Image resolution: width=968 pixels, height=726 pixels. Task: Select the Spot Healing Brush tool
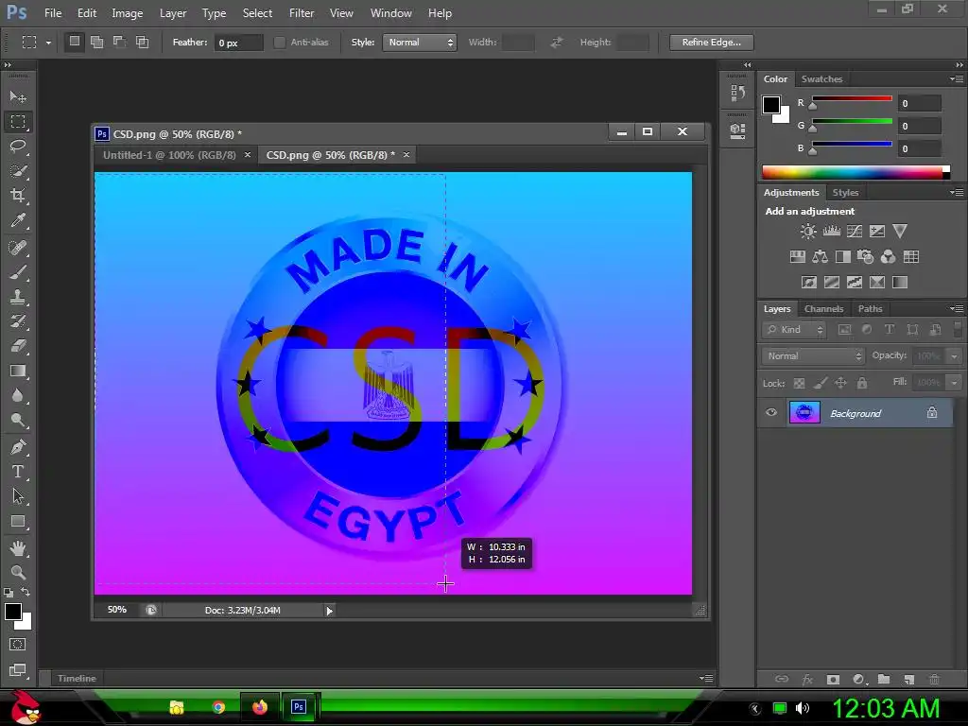coord(18,248)
